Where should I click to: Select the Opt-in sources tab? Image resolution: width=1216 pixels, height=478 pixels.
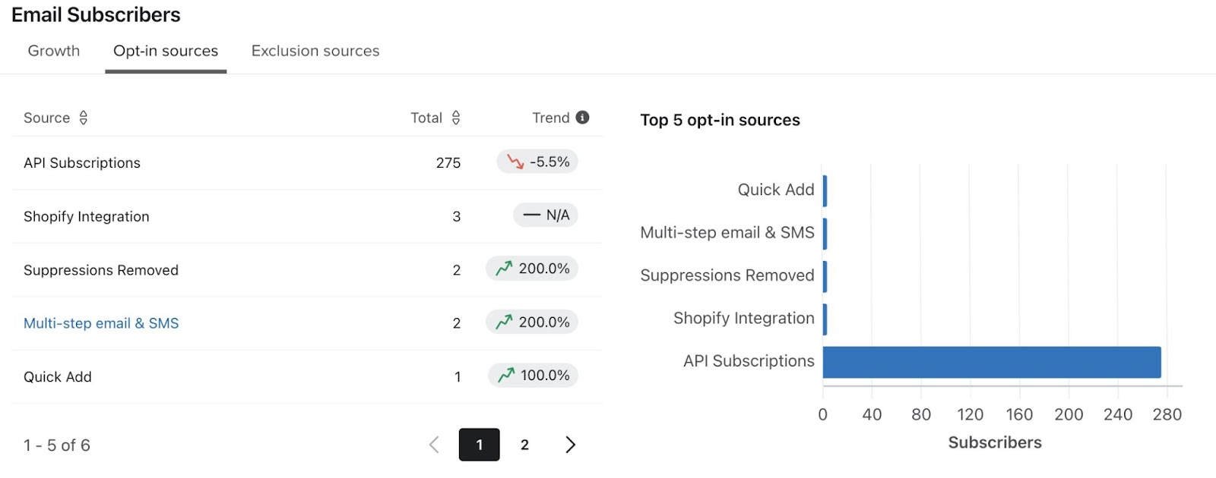pyautogui.click(x=166, y=51)
